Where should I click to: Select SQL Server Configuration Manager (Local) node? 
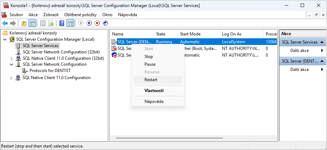[55, 39]
